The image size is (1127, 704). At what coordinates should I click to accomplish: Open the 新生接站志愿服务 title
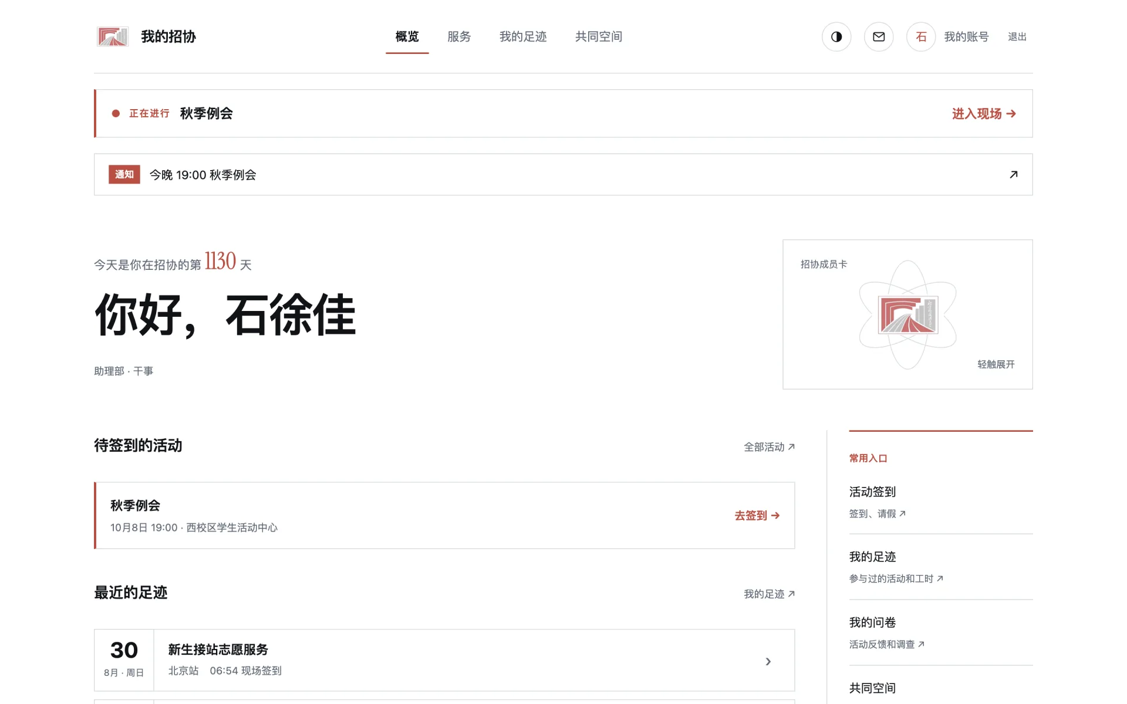(x=218, y=649)
